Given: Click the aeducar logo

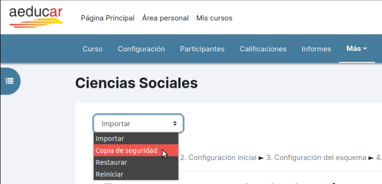Looking at the screenshot, I should tap(36, 18).
